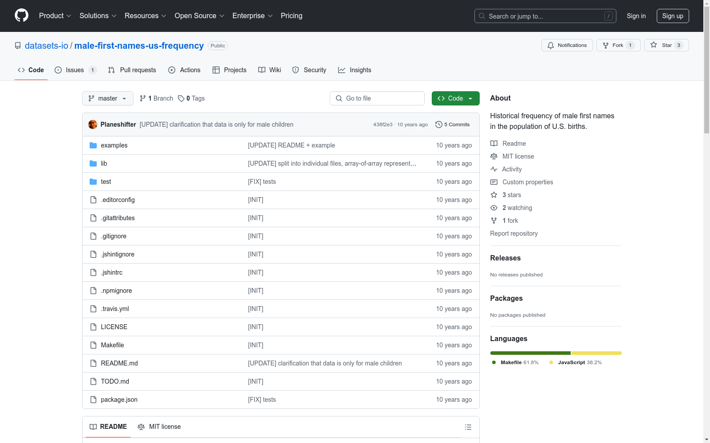710x443 pixels.
Task: Click the book icon beside Readme
Action: point(494,144)
